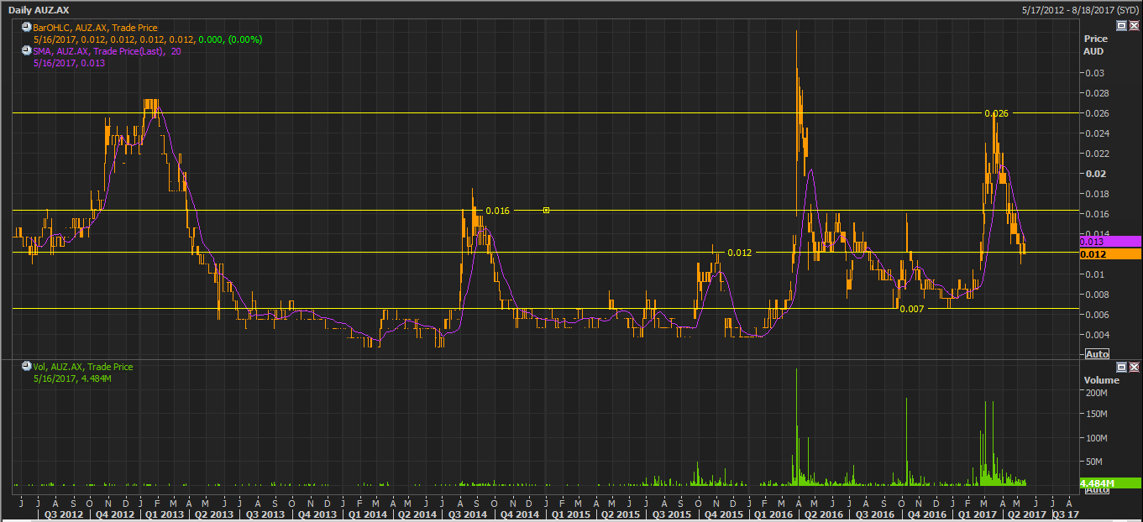Click the SMA series clock icon
Image resolution: width=1143 pixels, height=522 pixels.
coord(26,51)
